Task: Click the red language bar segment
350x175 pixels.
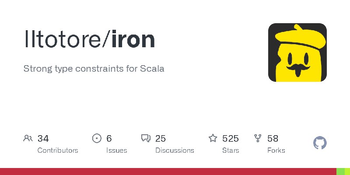Action: tap(168, 171)
